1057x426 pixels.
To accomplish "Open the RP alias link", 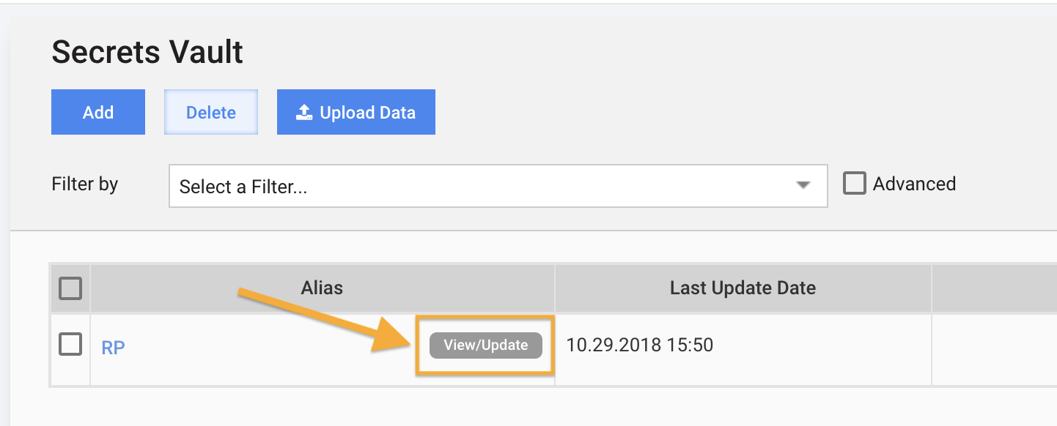I will pyautogui.click(x=113, y=348).
